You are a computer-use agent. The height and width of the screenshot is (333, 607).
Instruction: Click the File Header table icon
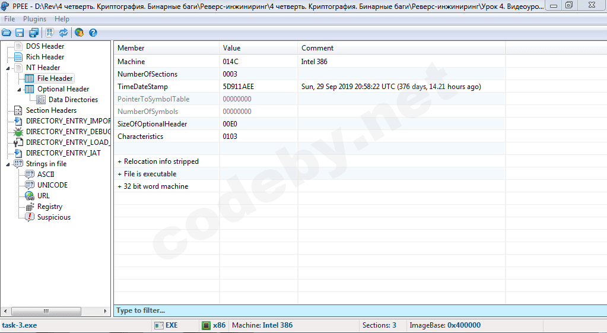(30, 78)
